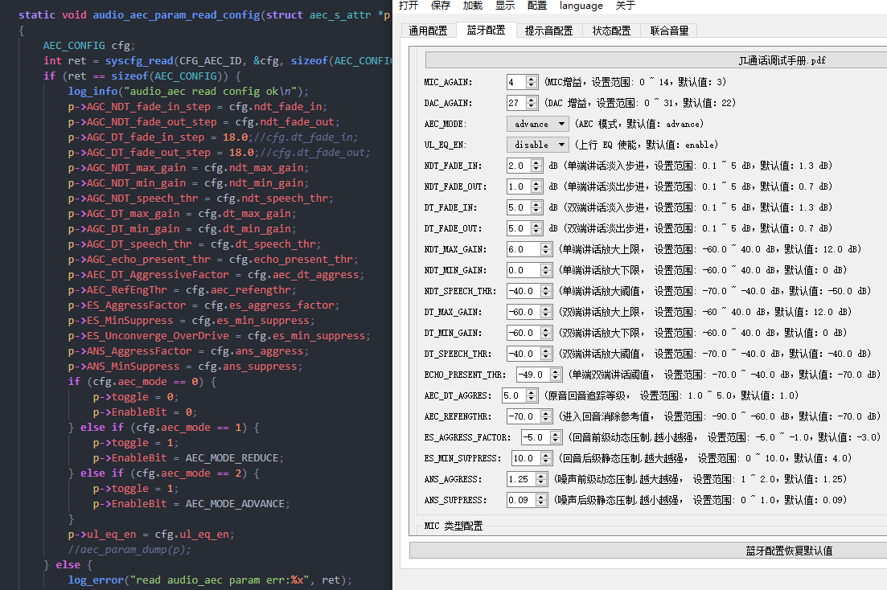Viewport: 887px width, 590px height.
Task: Open the 保存 menu
Action: 441,6
